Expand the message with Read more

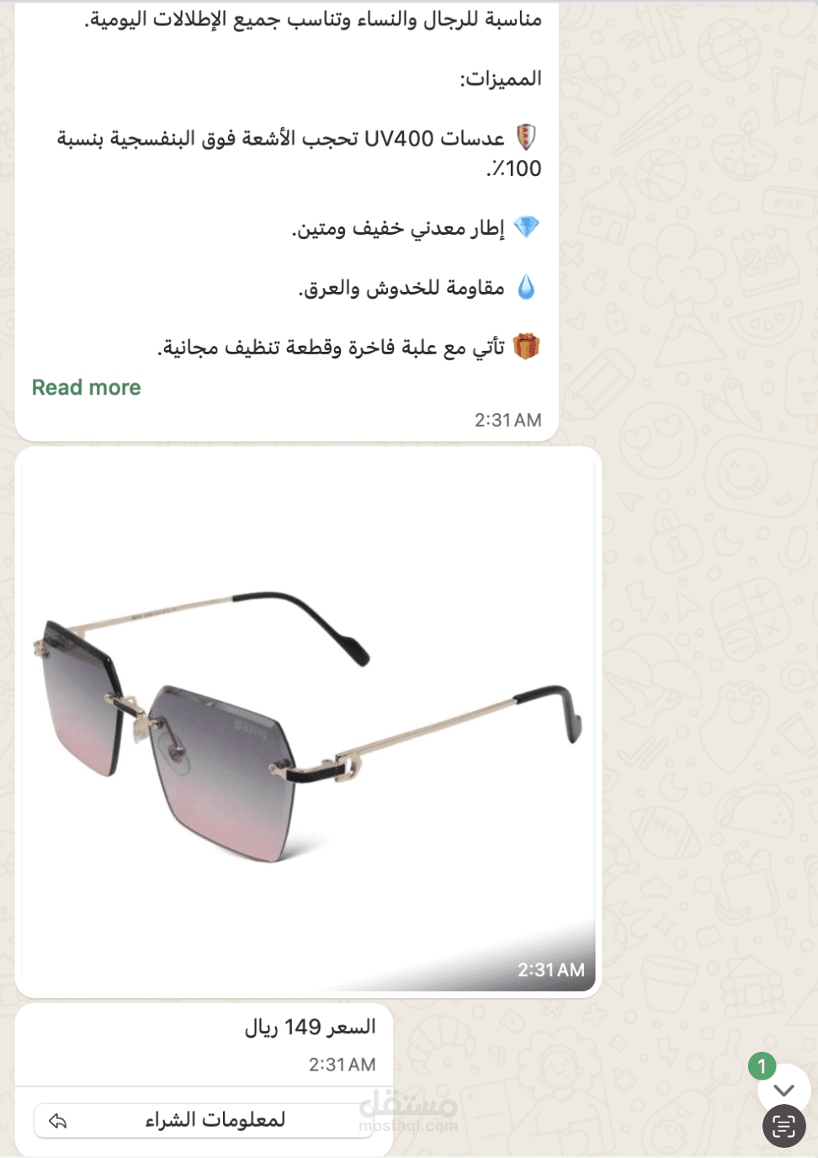coord(87,387)
